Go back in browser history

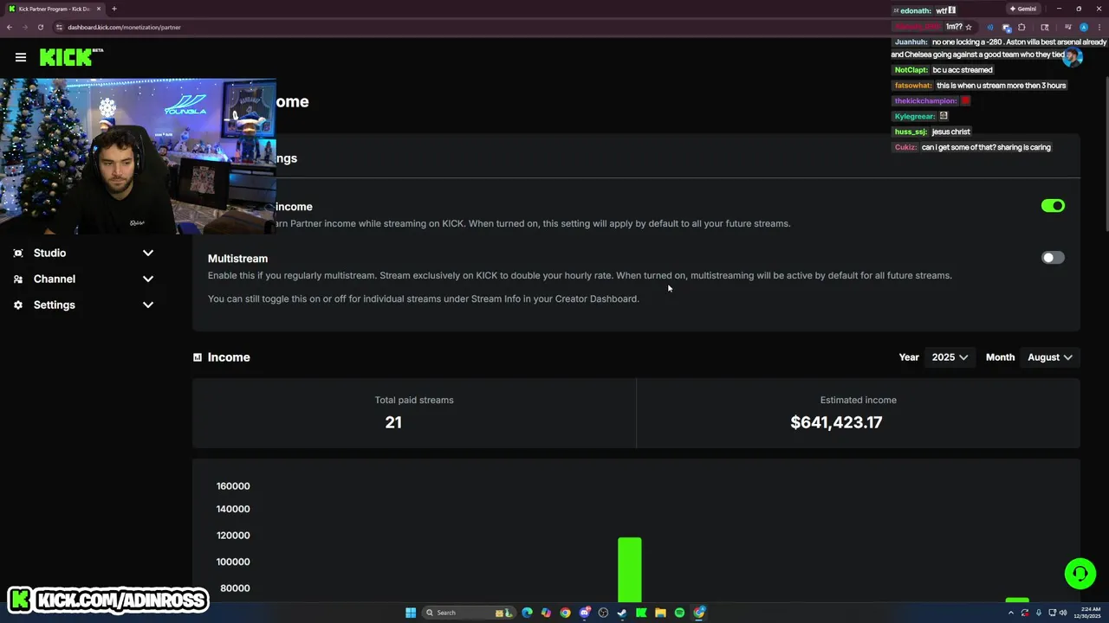point(10,27)
